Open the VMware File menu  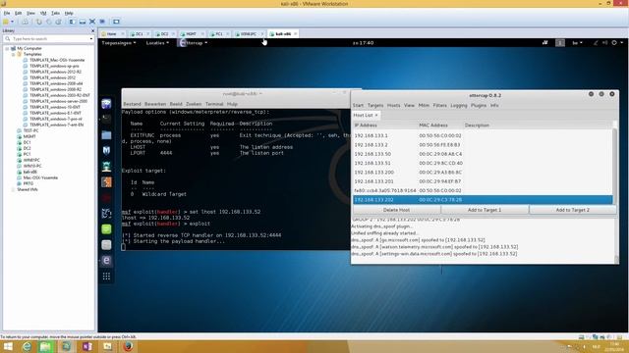pos(7,13)
